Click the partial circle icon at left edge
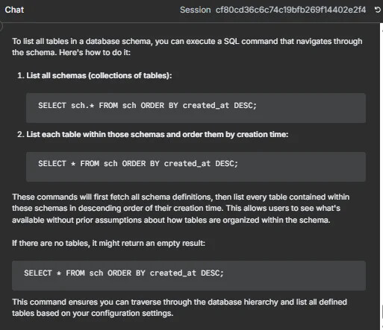 (1, 26)
